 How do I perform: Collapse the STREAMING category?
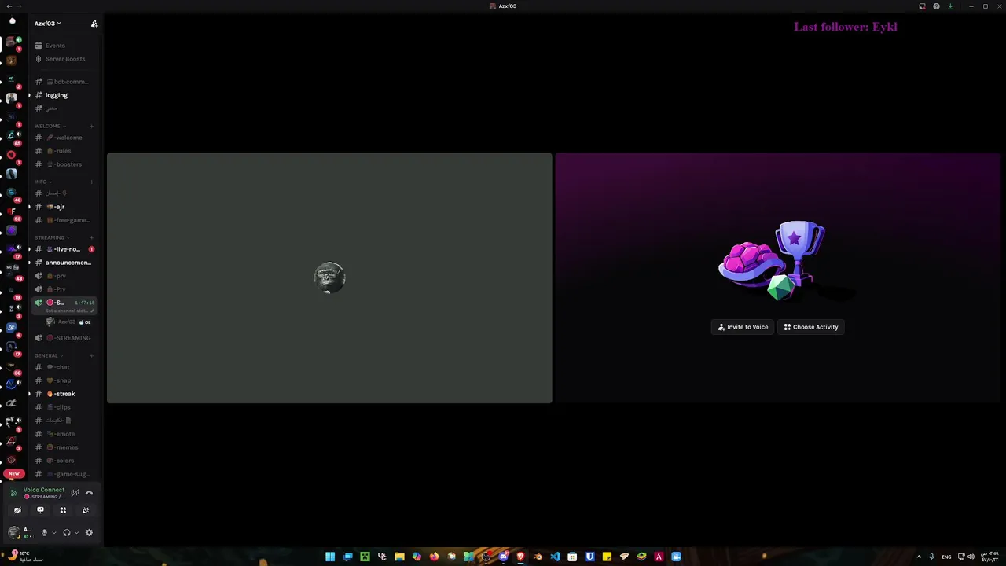tap(50, 237)
